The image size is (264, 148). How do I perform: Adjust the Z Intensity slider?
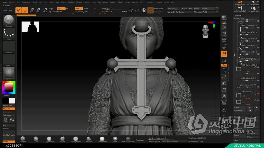[x=88, y=12]
